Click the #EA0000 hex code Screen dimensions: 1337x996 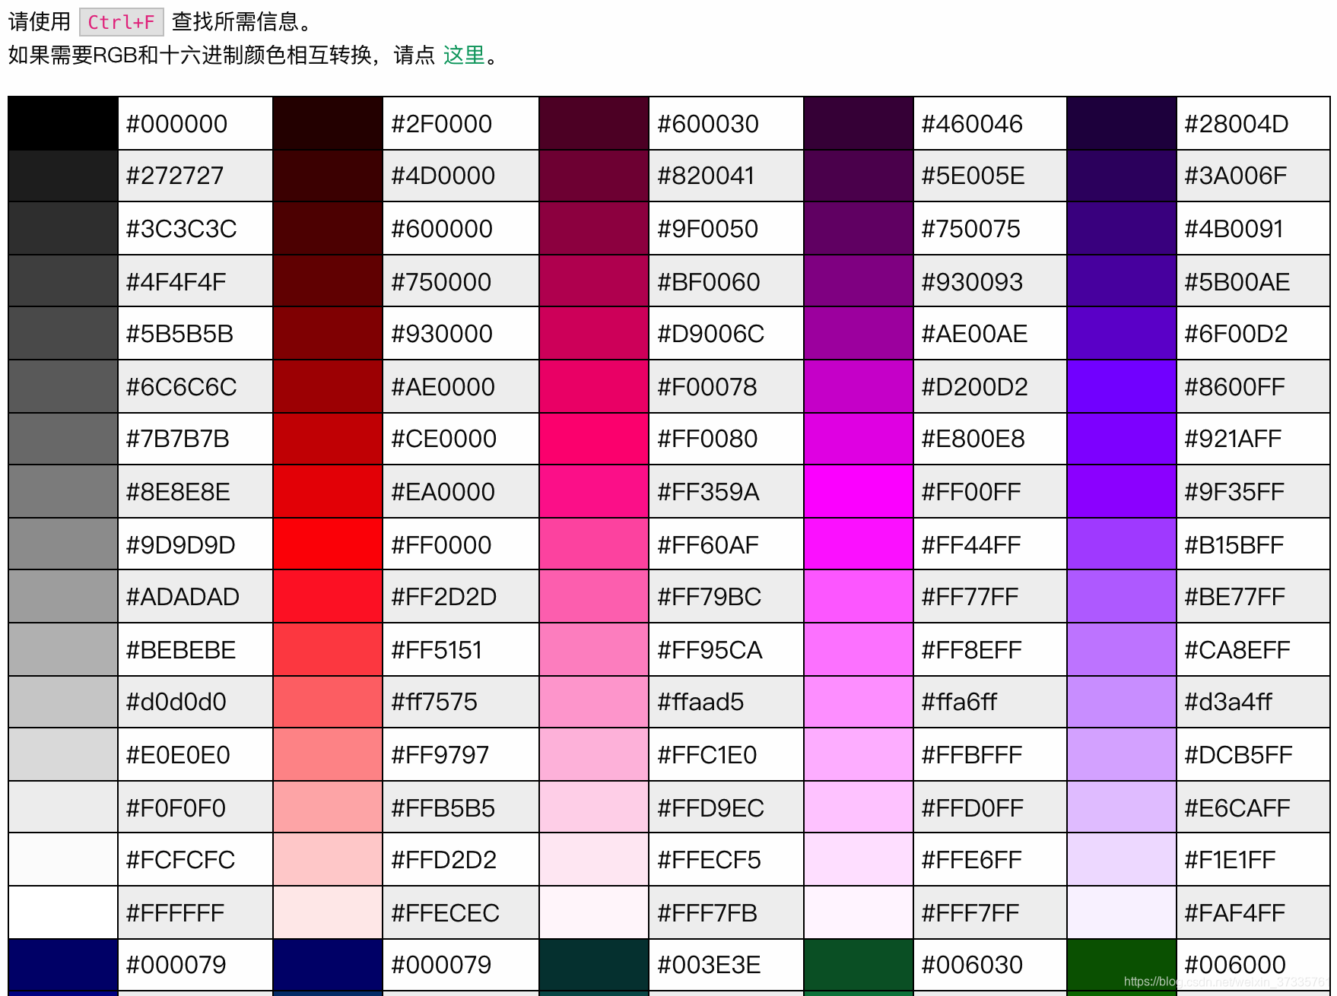pos(443,492)
